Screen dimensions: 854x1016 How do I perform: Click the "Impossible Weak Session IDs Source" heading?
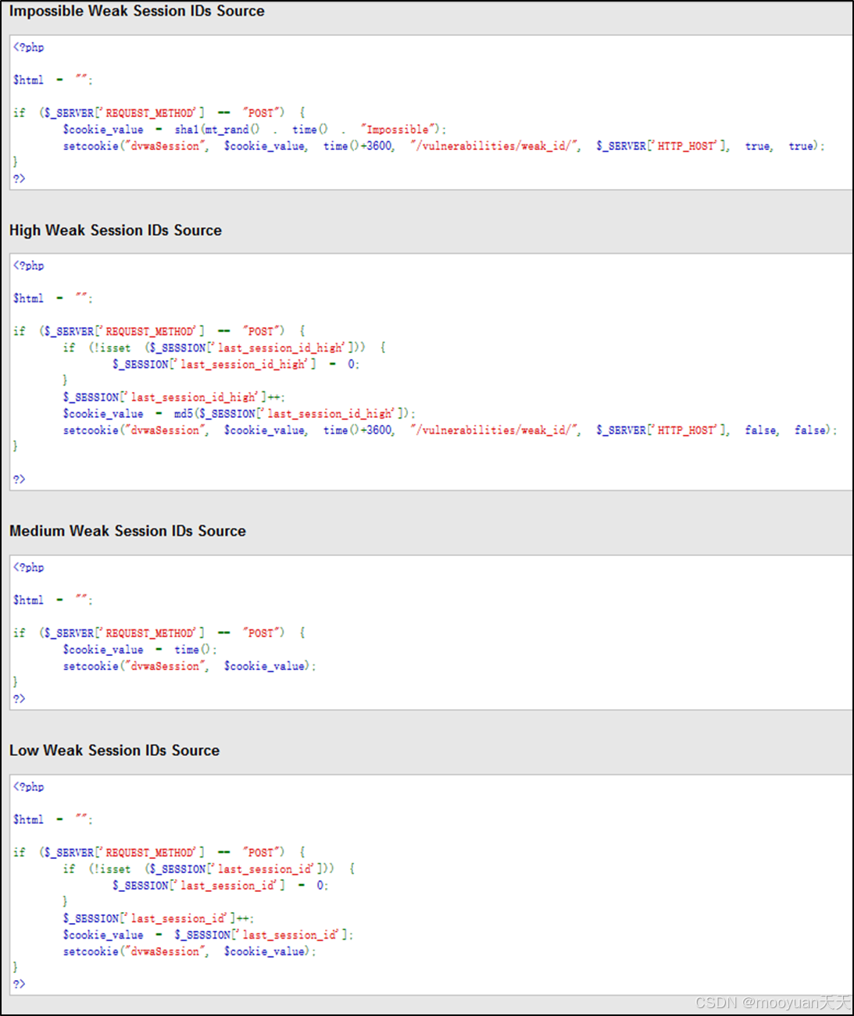[x=137, y=11]
